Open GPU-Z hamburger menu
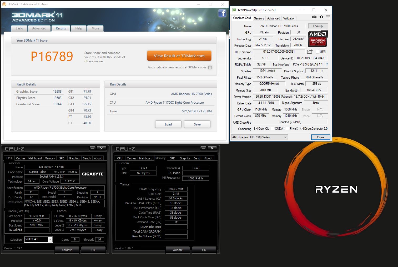Viewport: 398px width, 267px height. coord(328,17)
